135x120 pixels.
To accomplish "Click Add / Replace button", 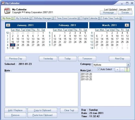I will pyautogui.click(x=15, y=110).
